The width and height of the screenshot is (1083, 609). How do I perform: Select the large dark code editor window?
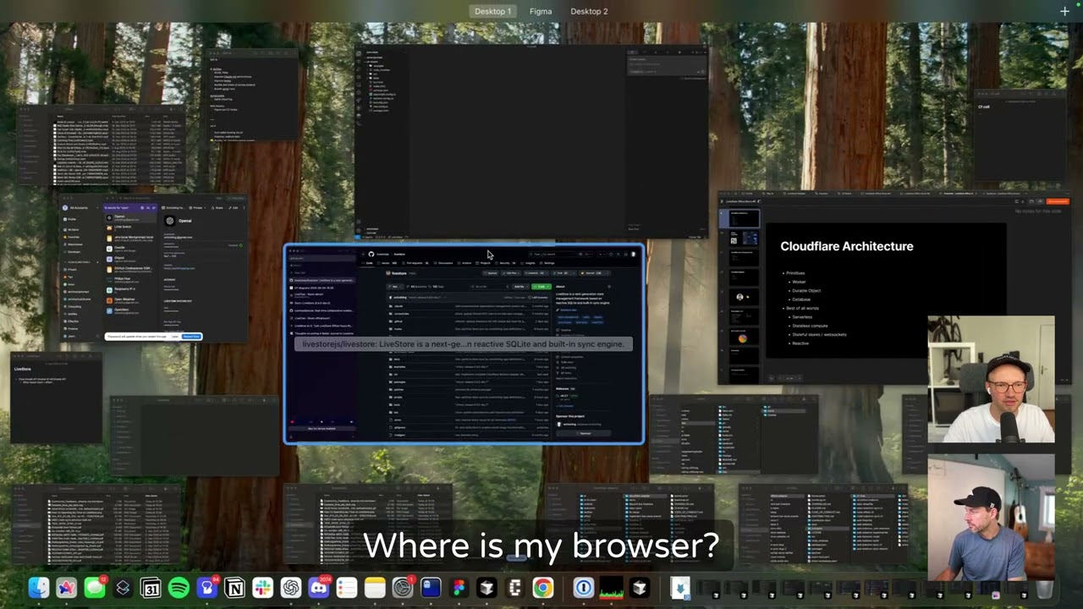click(x=531, y=142)
